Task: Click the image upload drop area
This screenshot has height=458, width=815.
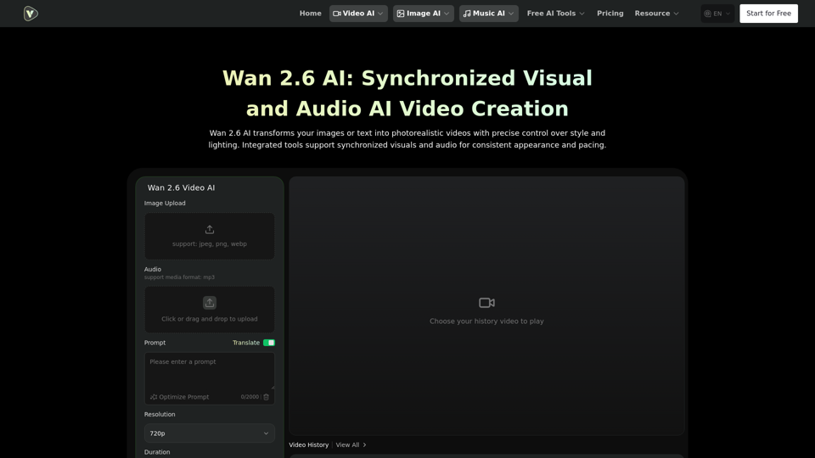Action: (x=210, y=237)
